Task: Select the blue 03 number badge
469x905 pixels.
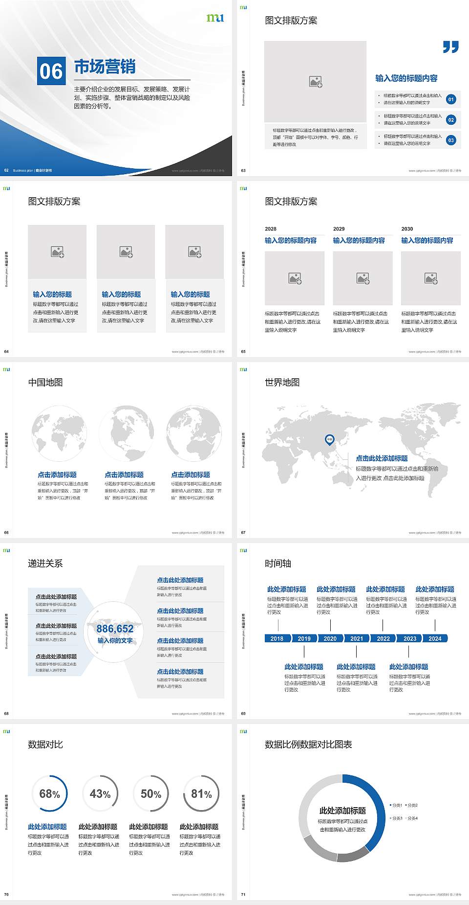Action: (450, 140)
